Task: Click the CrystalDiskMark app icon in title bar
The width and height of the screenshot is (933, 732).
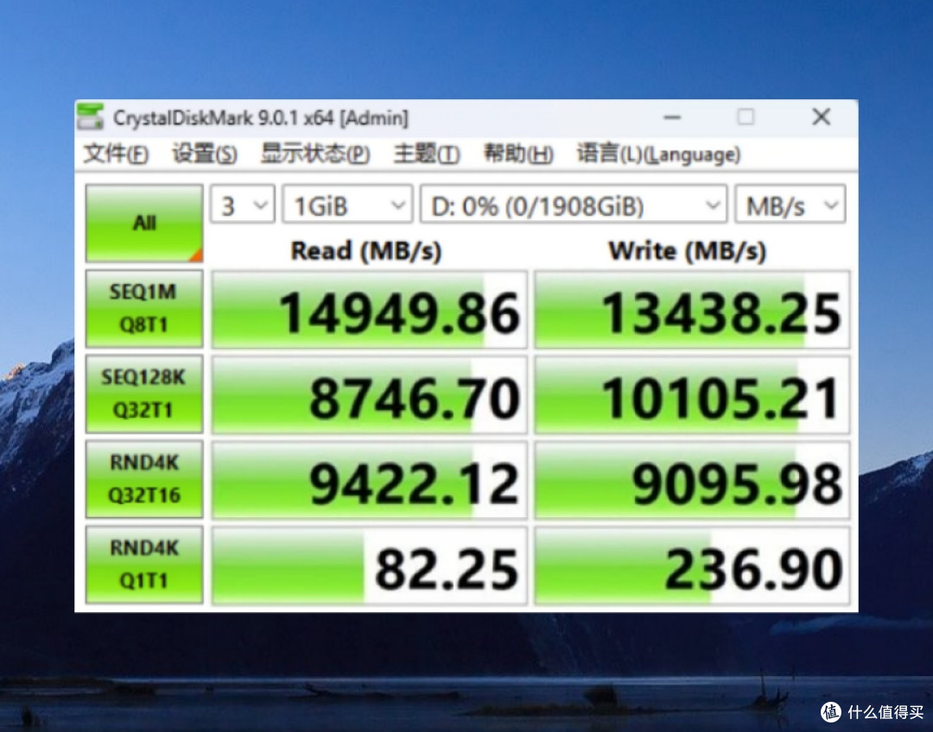Action: (x=91, y=117)
